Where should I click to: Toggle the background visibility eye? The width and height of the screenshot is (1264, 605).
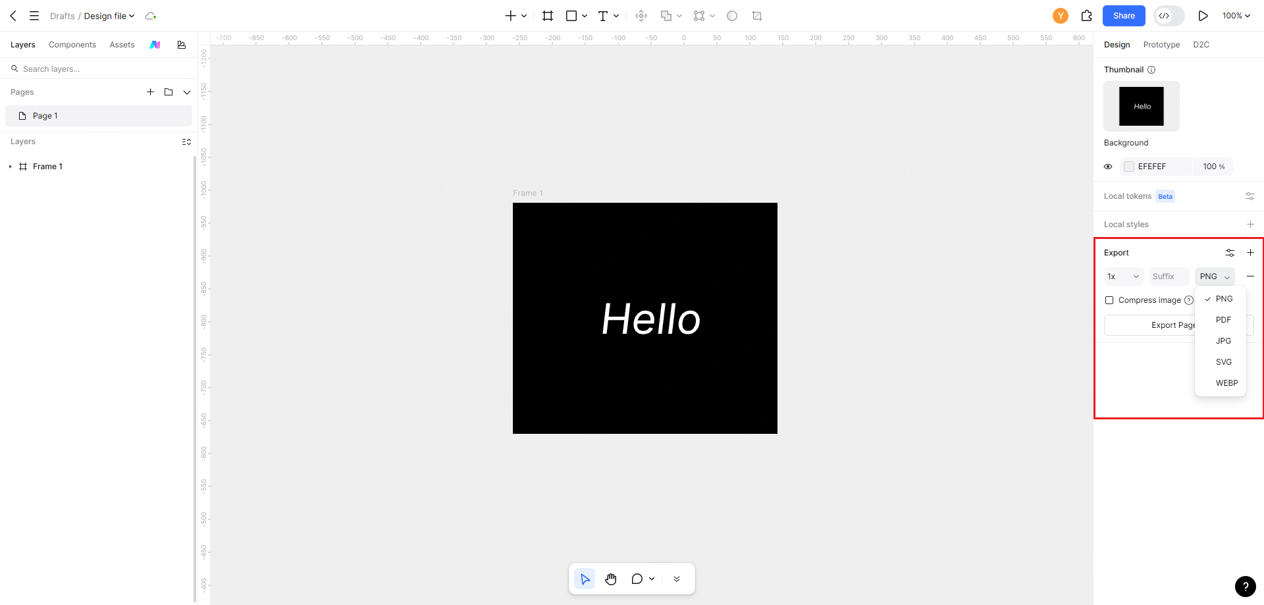point(1108,167)
